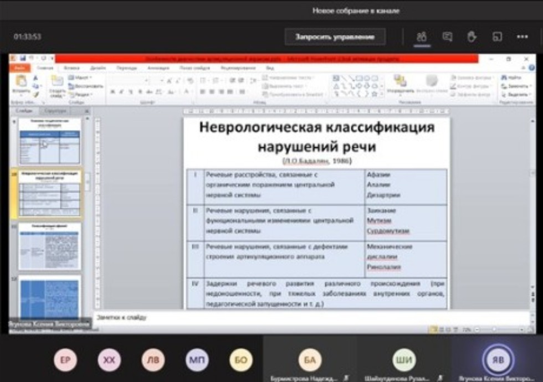
Task: Open the meeting chat
Action: 447,37
